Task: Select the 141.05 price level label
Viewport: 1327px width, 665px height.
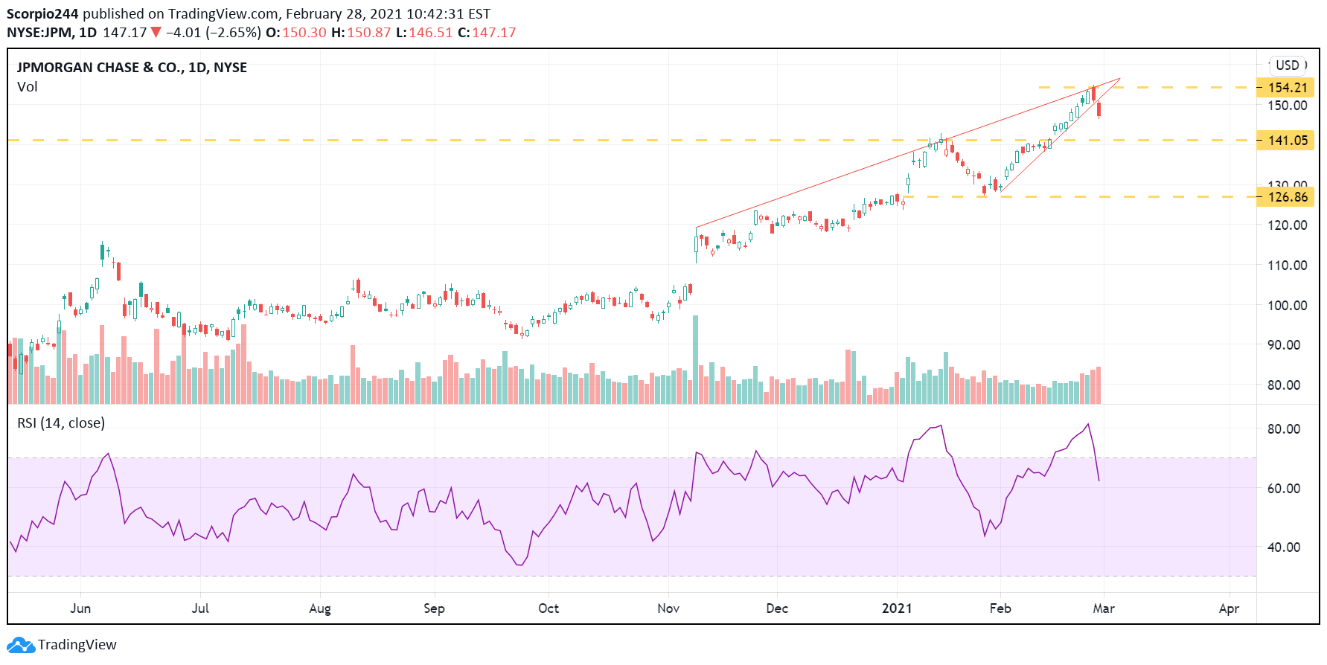Action: 1285,141
